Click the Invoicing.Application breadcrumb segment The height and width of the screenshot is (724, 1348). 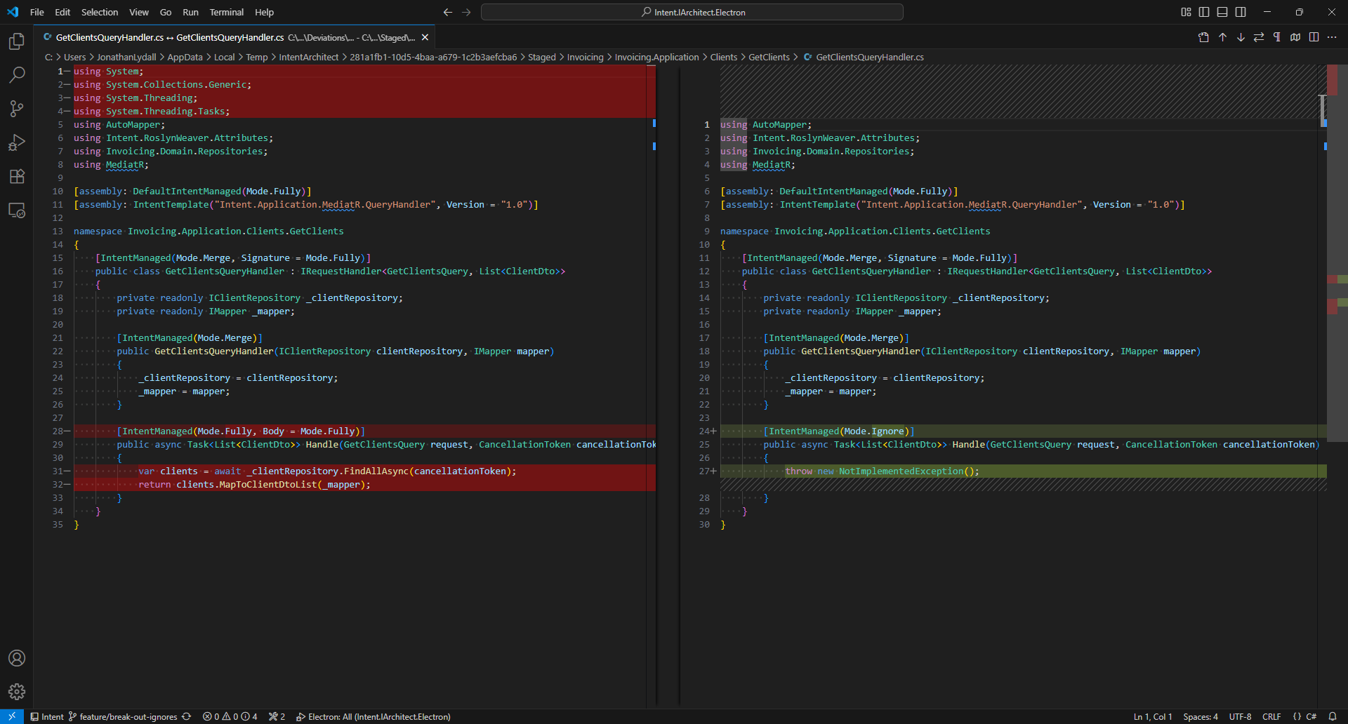(656, 57)
